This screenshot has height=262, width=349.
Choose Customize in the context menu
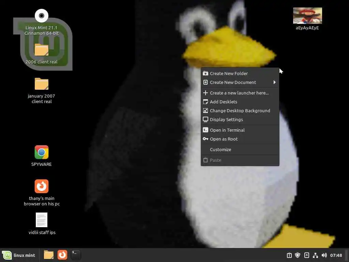[240, 149]
